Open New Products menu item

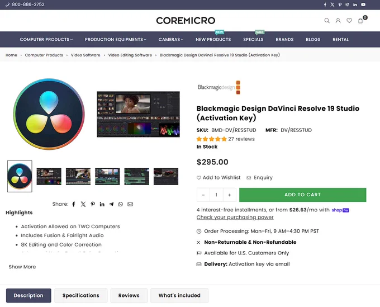coord(213,39)
